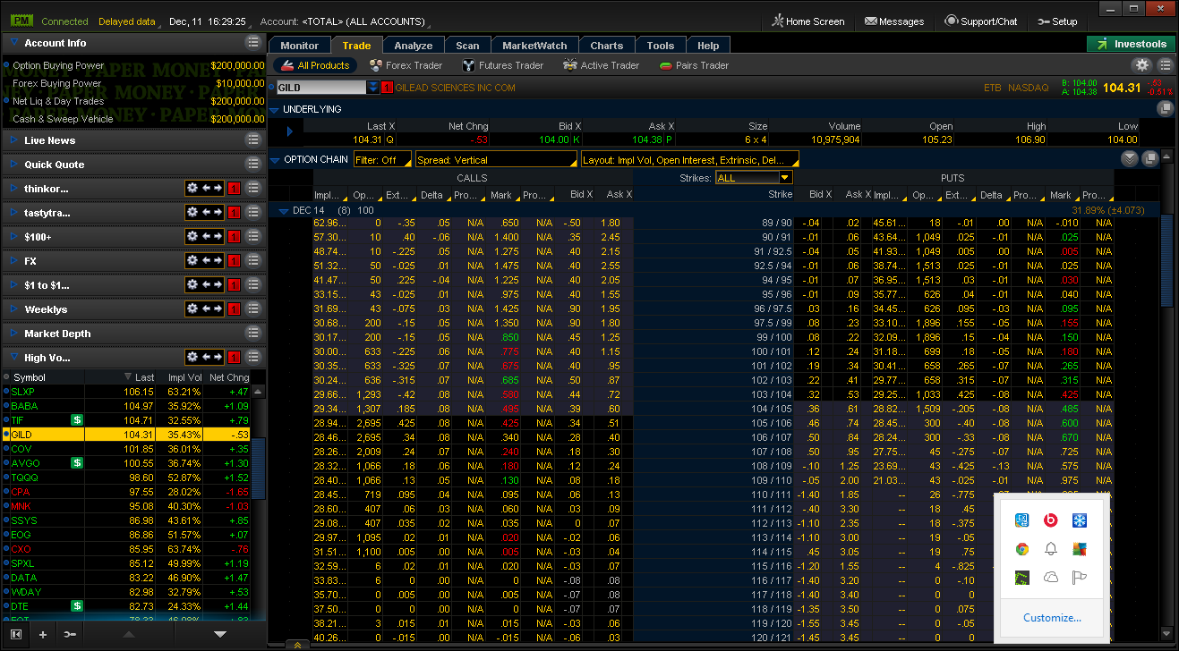Expand the Quick Quote gadget
1179x651 pixels.
(14, 165)
